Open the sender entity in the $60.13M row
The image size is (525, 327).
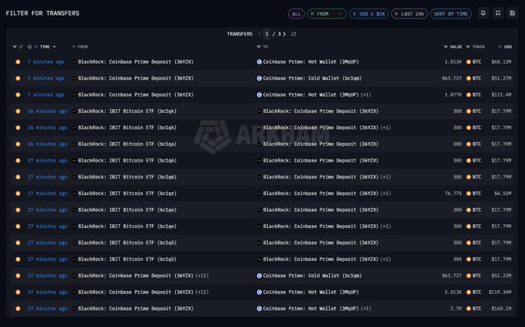[136, 62]
